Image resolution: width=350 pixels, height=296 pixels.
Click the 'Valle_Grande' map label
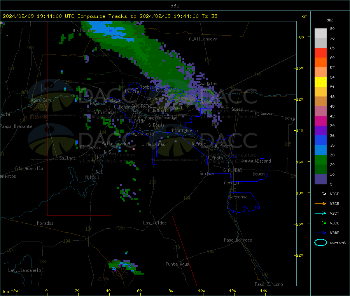point(115,144)
